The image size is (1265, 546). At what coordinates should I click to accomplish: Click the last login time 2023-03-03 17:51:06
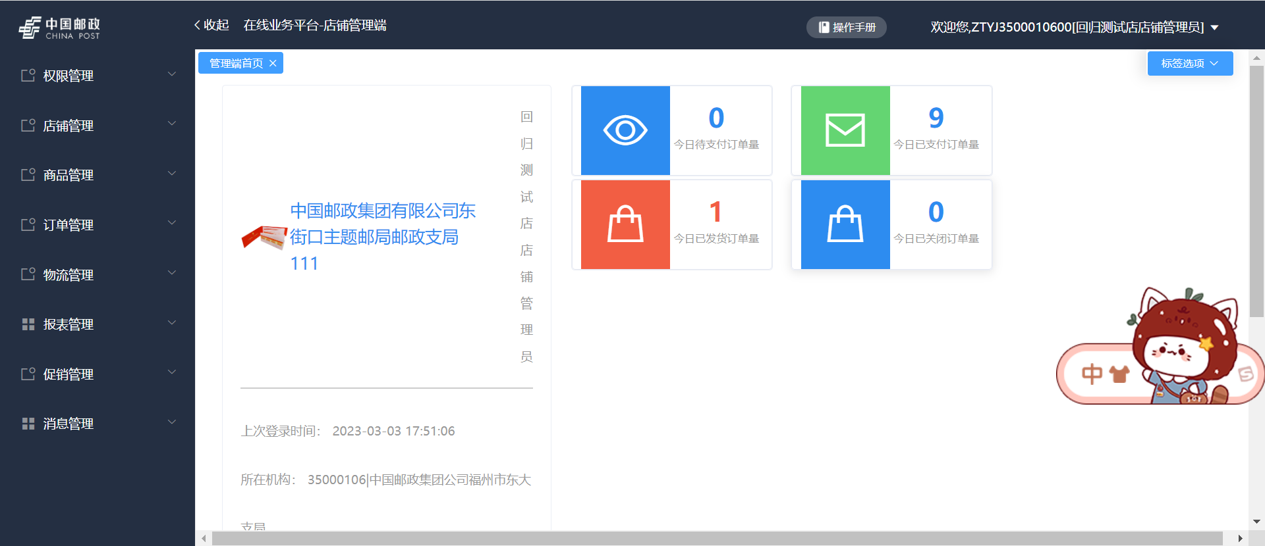pos(393,431)
